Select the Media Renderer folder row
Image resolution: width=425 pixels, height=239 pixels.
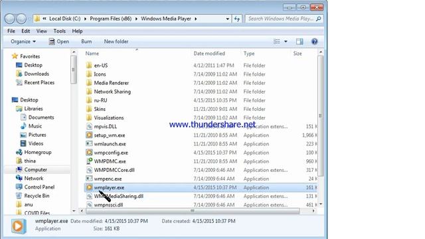201,82
